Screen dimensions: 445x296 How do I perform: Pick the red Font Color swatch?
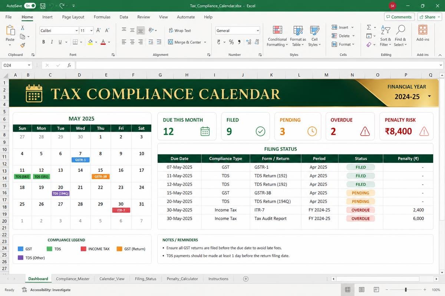[x=103, y=42]
